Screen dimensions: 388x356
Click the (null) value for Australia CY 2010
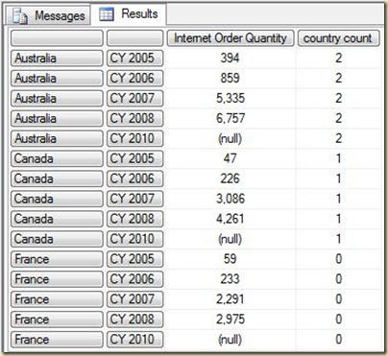230,139
